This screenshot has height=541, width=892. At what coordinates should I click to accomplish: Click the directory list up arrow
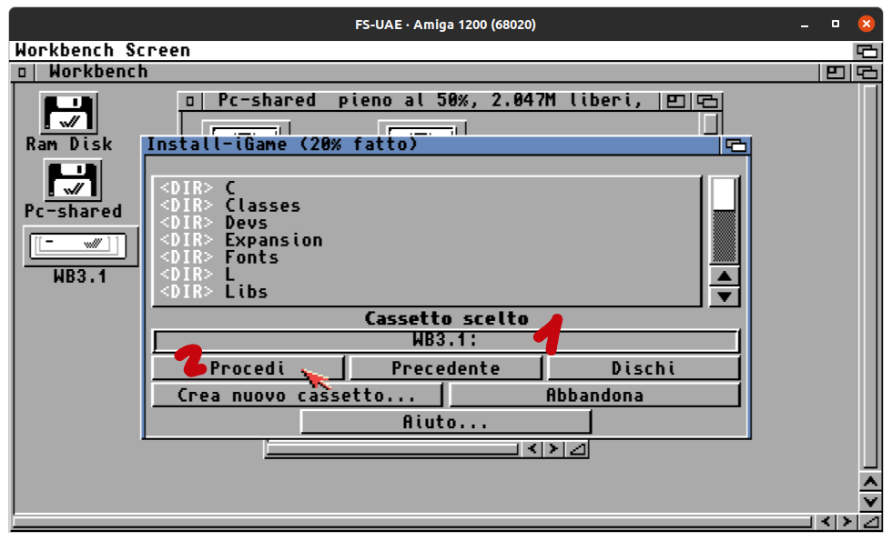[725, 276]
